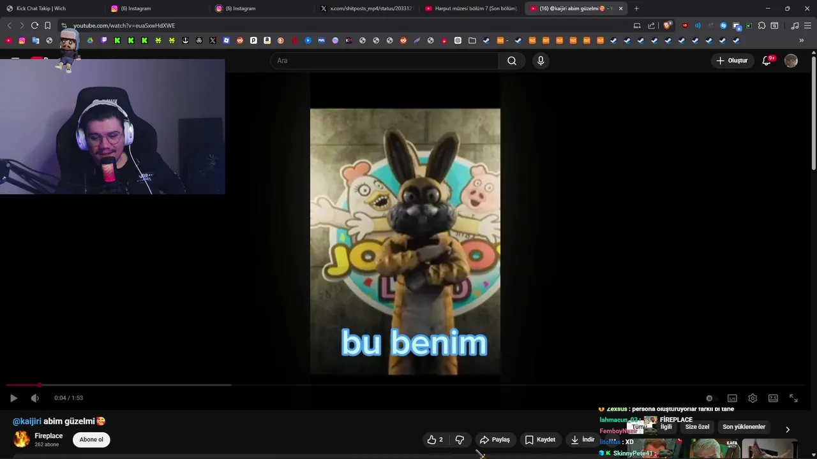Screen dimensions: 817x459
Task: Open the music note media control icon
Action: tap(795, 25)
